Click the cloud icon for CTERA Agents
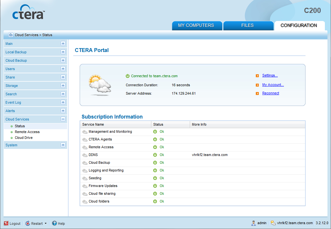Screen dimensions: 331x229 (85, 140)
